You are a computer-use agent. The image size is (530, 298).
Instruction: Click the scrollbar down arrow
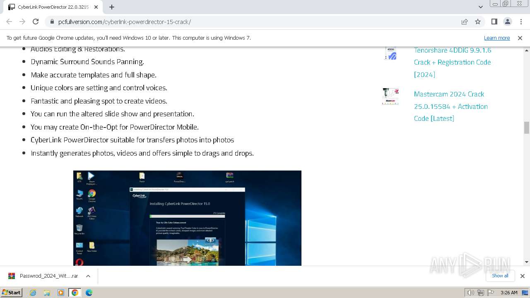click(x=527, y=262)
